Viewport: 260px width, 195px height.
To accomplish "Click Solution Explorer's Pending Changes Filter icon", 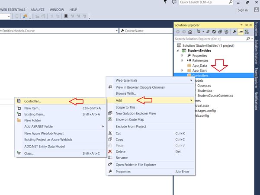I will coord(199,32).
